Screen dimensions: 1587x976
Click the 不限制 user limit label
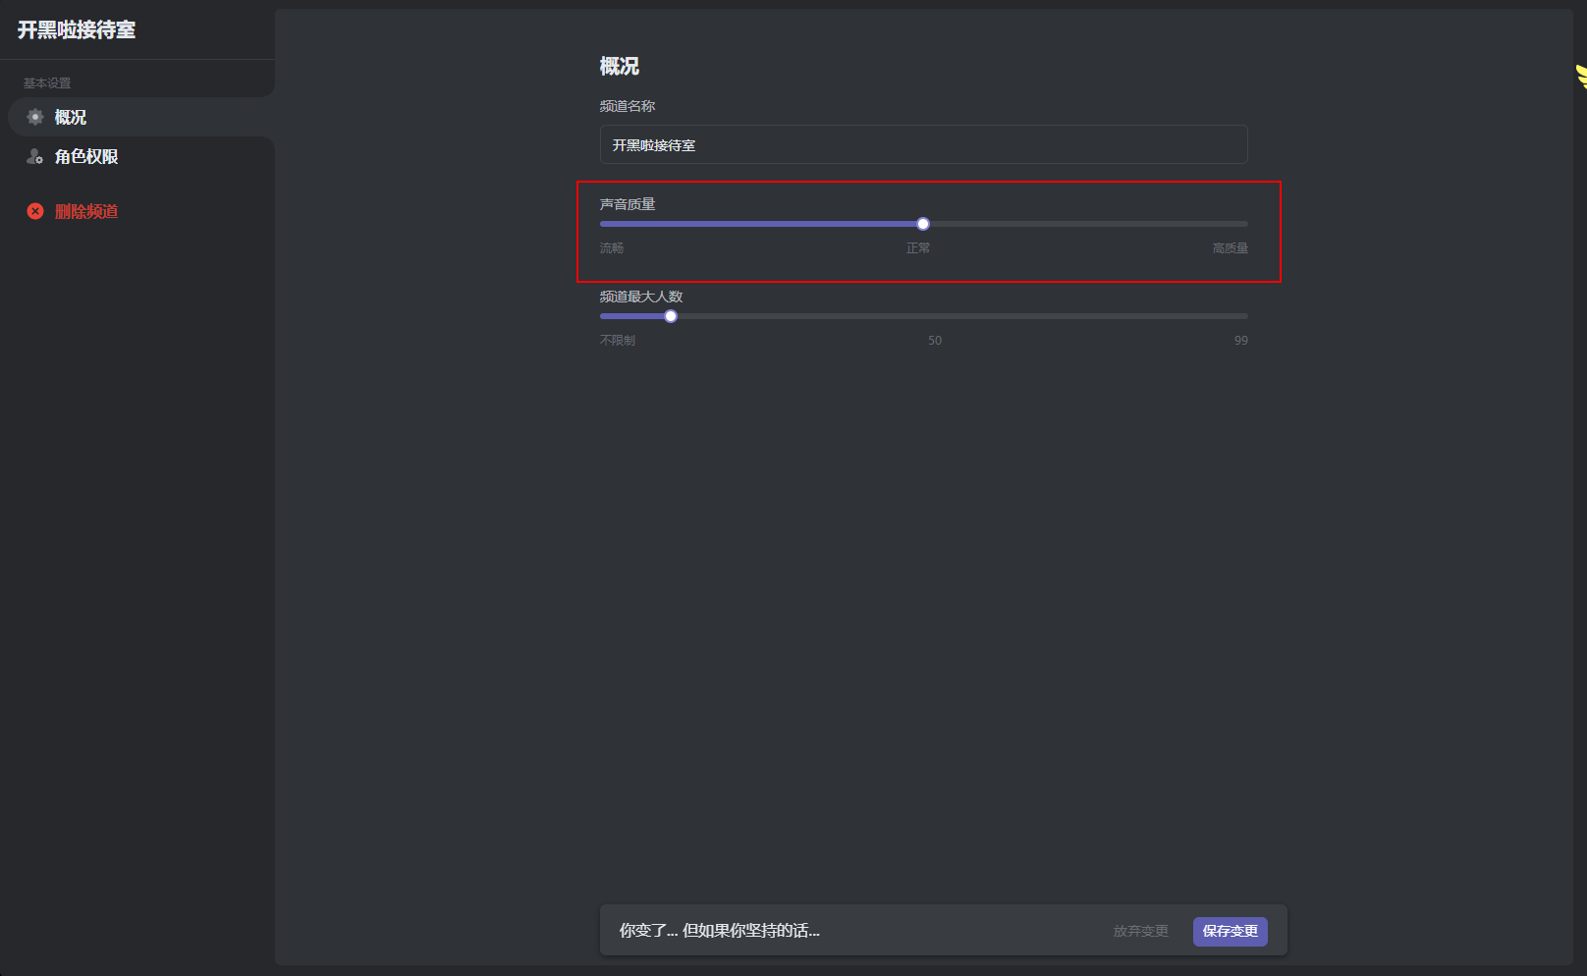tap(618, 341)
